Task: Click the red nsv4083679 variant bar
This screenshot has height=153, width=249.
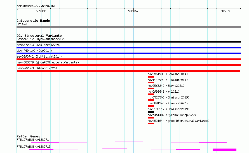Action: tap(129, 65)
